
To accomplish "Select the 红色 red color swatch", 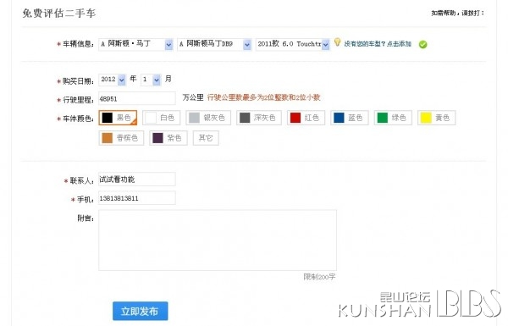I will tap(306, 118).
